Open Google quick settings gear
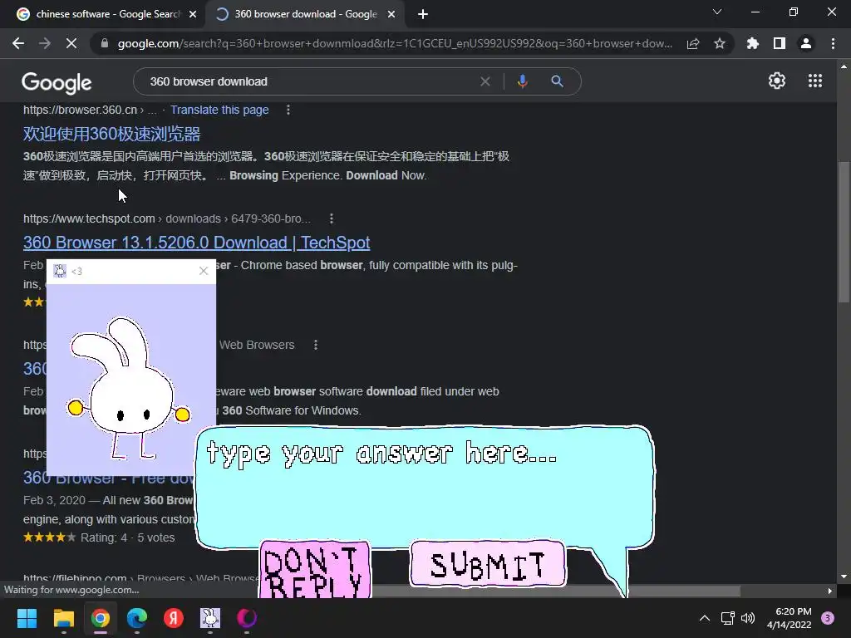Viewport: 851px width, 638px height. pyautogui.click(x=777, y=81)
